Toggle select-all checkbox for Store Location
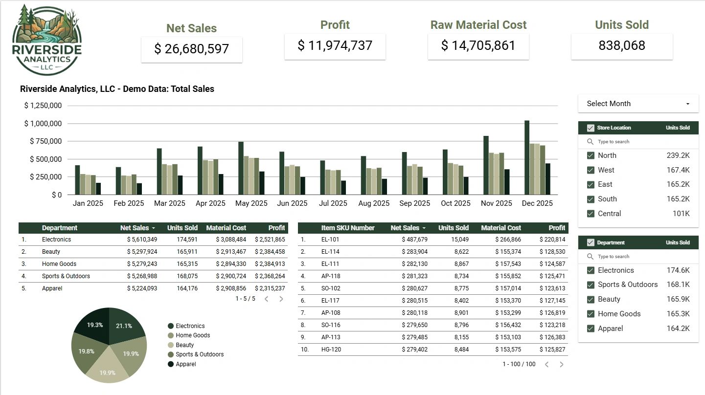Image resolution: width=705 pixels, height=395 pixels. click(x=591, y=128)
